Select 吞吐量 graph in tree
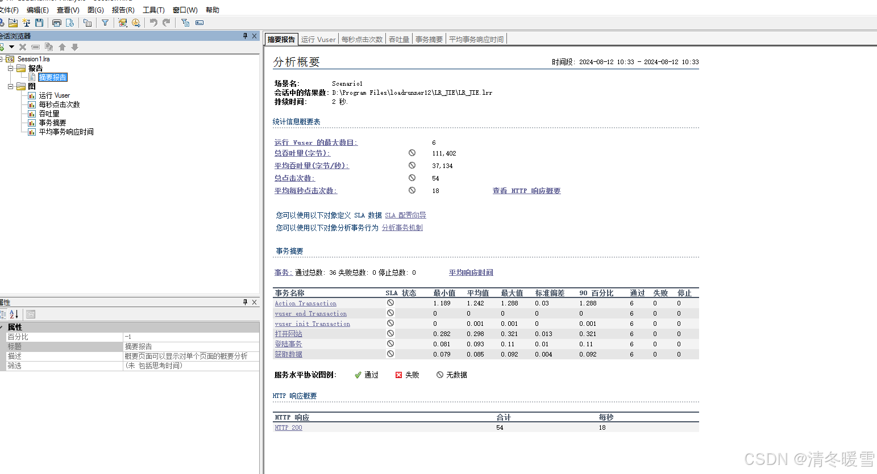Screen dimensions: 877x474 (49, 114)
